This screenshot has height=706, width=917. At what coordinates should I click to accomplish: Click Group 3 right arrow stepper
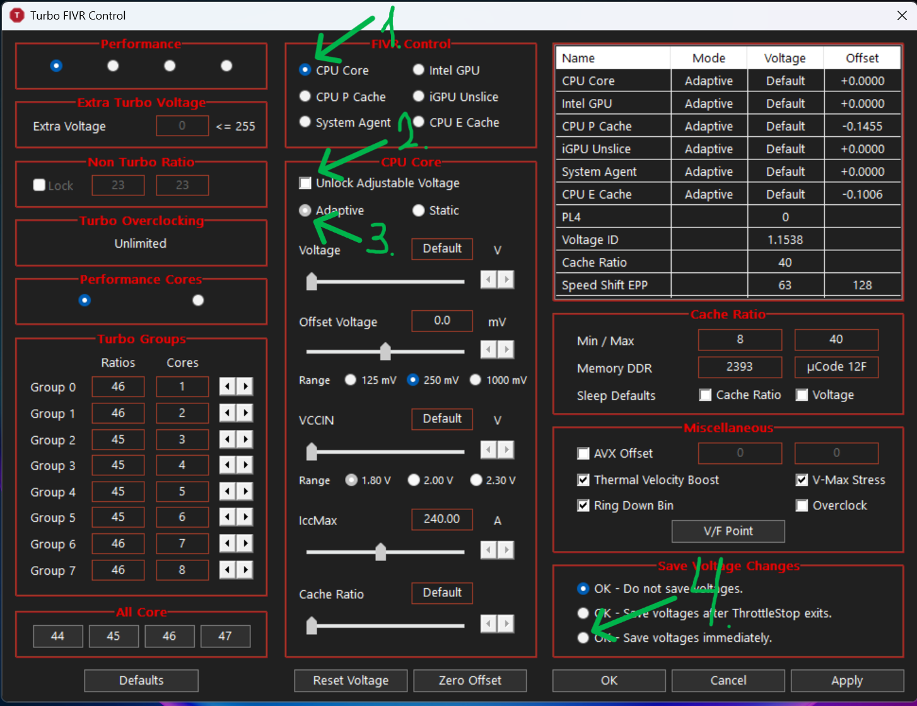(x=245, y=465)
